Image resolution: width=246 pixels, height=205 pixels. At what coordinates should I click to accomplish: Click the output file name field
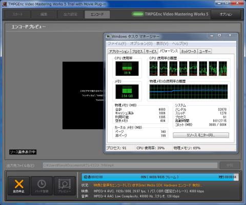click(130, 165)
